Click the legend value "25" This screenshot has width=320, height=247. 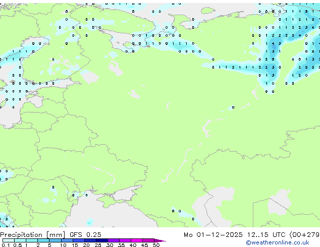click(98, 245)
